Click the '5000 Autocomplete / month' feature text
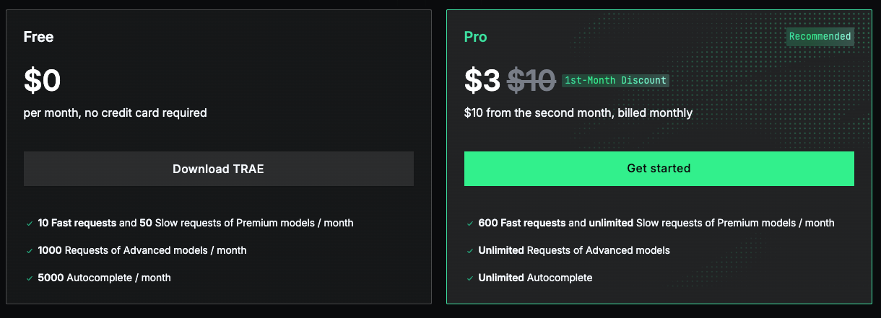The height and width of the screenshot is (318, 881). click(x=104, y=278)
